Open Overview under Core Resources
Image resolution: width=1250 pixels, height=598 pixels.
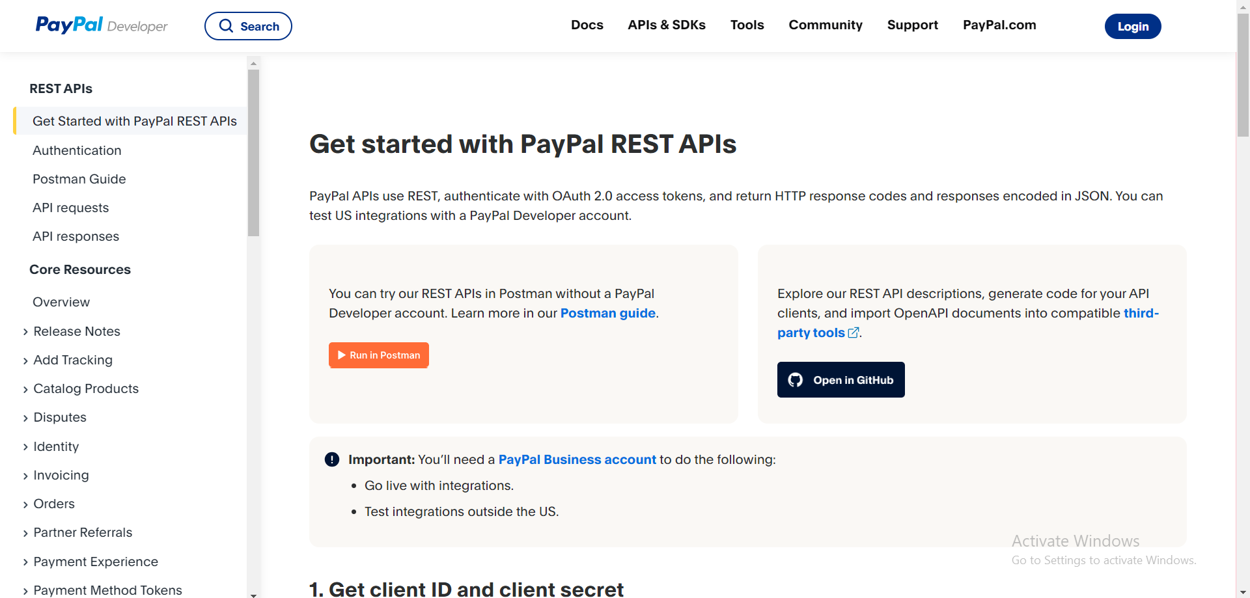pyautogui.click(x=61, y=302)
